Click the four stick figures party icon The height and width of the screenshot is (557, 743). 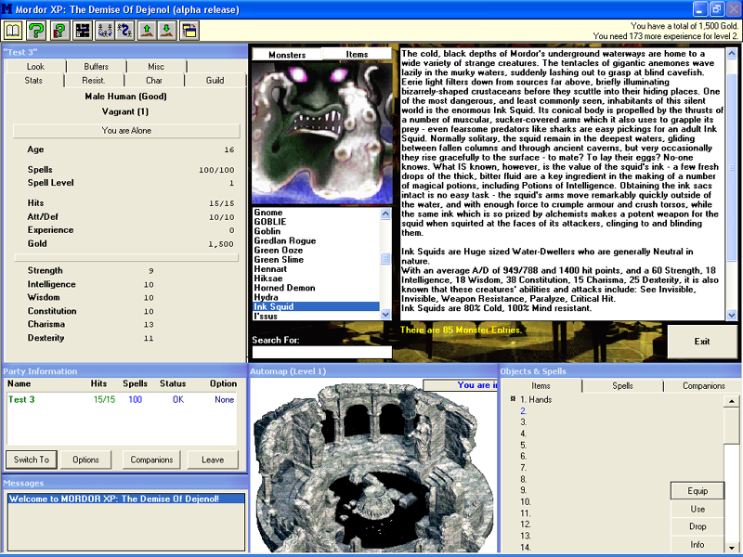(104, 31)
